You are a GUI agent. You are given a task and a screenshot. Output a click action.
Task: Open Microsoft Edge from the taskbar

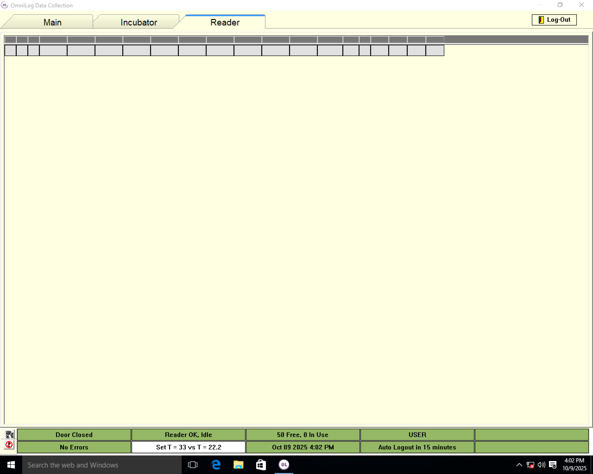[216, 465]
